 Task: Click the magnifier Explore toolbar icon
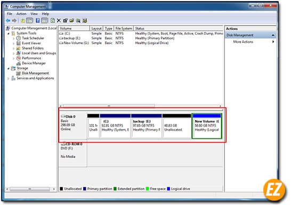(78, 21)
